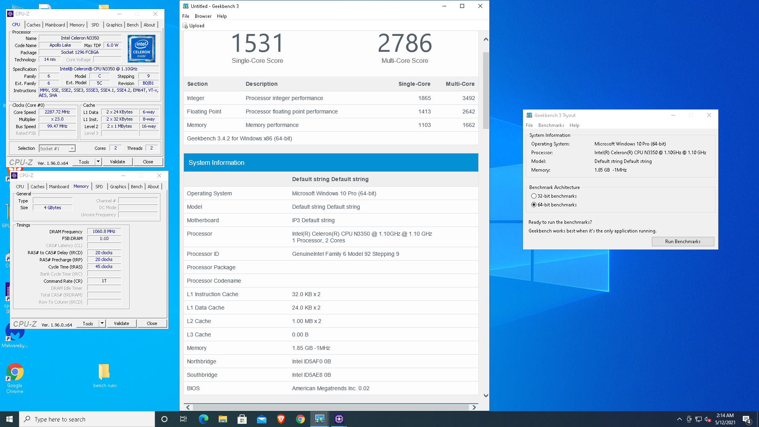Click the Geekbench 3 main window title icon
759x427 pixels.
(186, 6)
